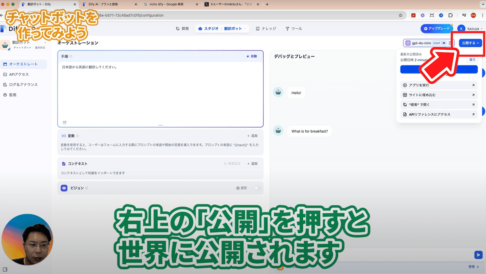Viewport: 486px width, 274px height.
Task: Click the 'What is for breakfast?' message bubble
Action: pyautogui.click(x=310, y=131)
